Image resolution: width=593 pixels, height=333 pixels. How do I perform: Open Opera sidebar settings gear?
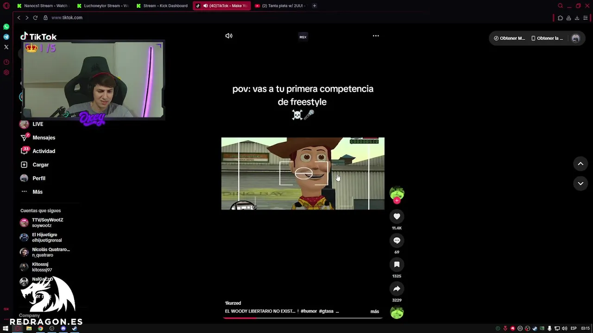click(6, 72)
